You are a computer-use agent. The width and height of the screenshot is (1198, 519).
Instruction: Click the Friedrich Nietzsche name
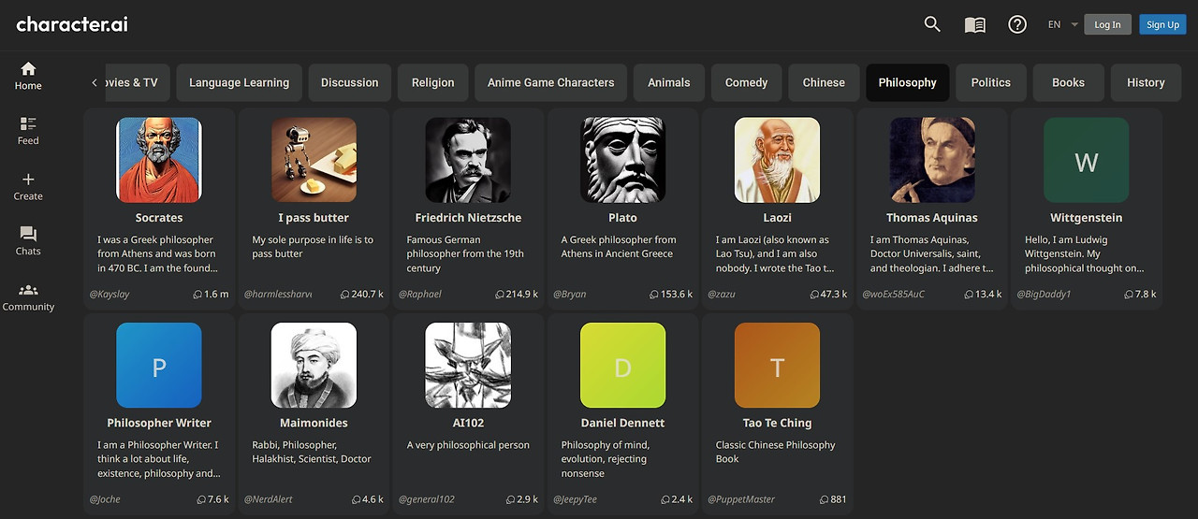pos(468,218)
